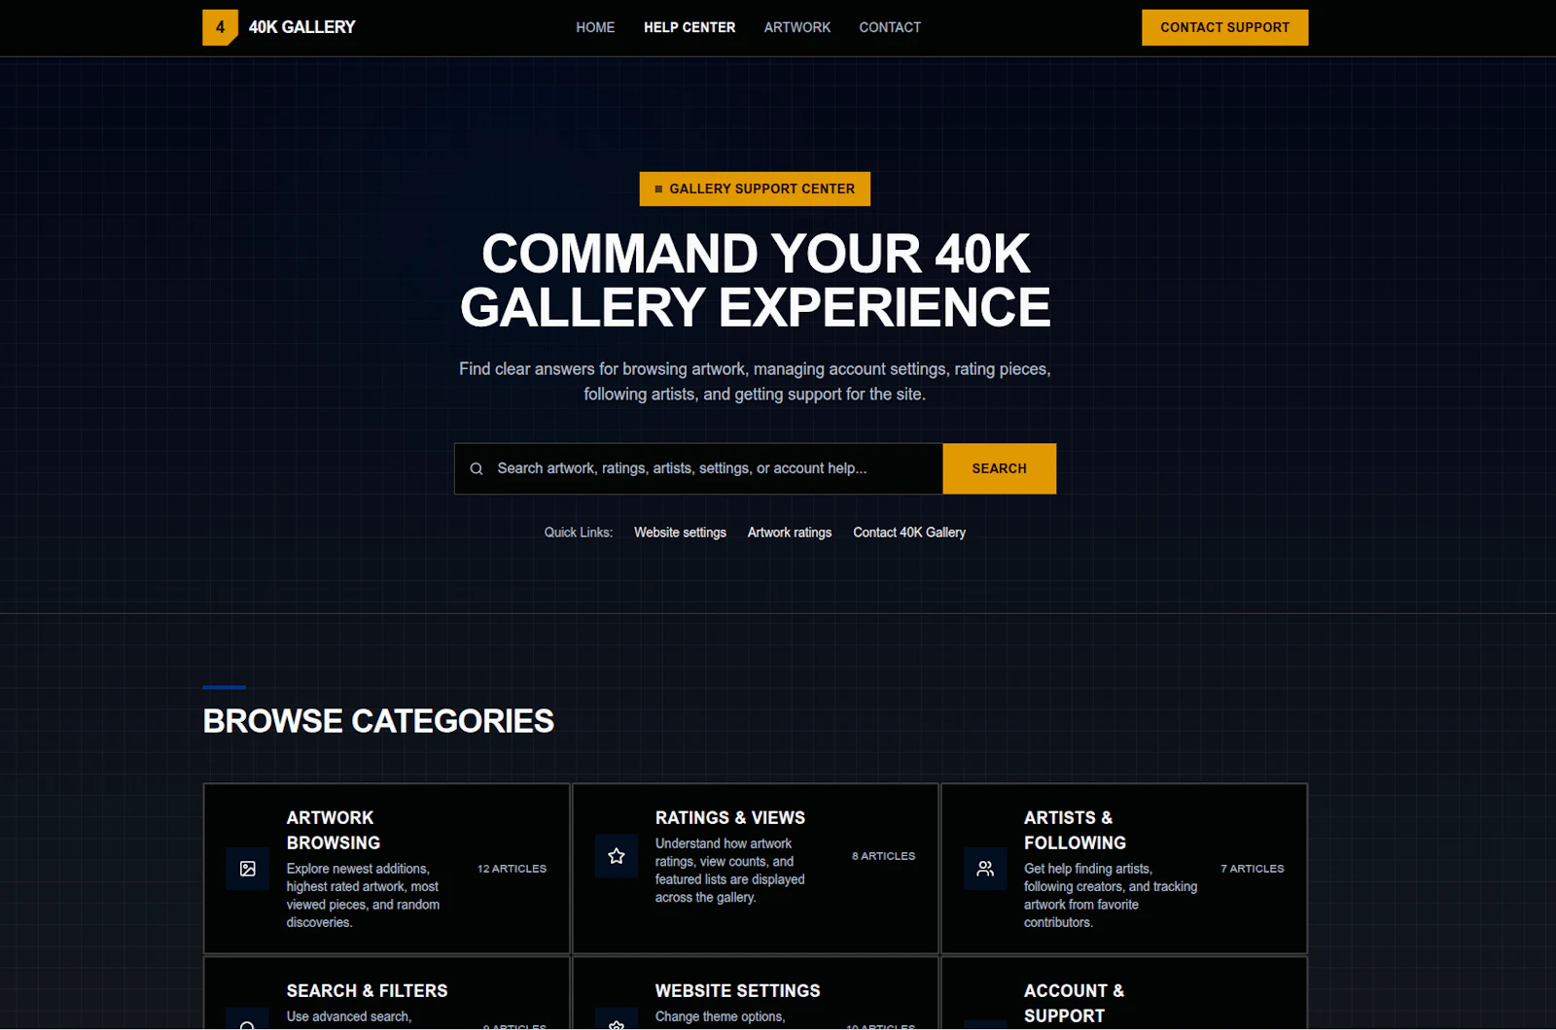Screen dimensions: 1556x1030
Task: Click the orange Search button
Action: click(999, 468)
